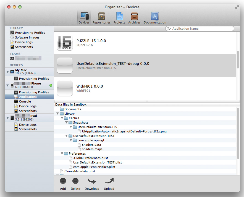Select Applications under iPhone

30,97
